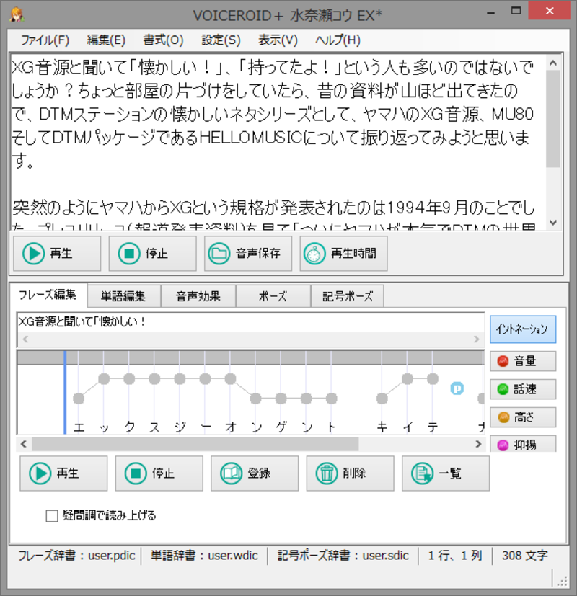Click the 308 文字 character count
This screenshot has width=577, height=596.
524,556
